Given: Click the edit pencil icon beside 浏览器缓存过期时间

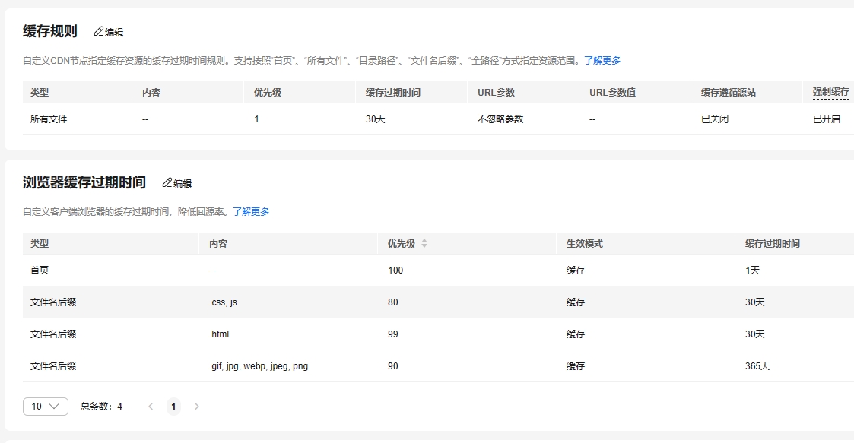Looking at the screenshot, I should (167, 183).
